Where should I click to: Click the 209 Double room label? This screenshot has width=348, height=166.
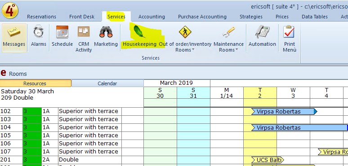17,98
